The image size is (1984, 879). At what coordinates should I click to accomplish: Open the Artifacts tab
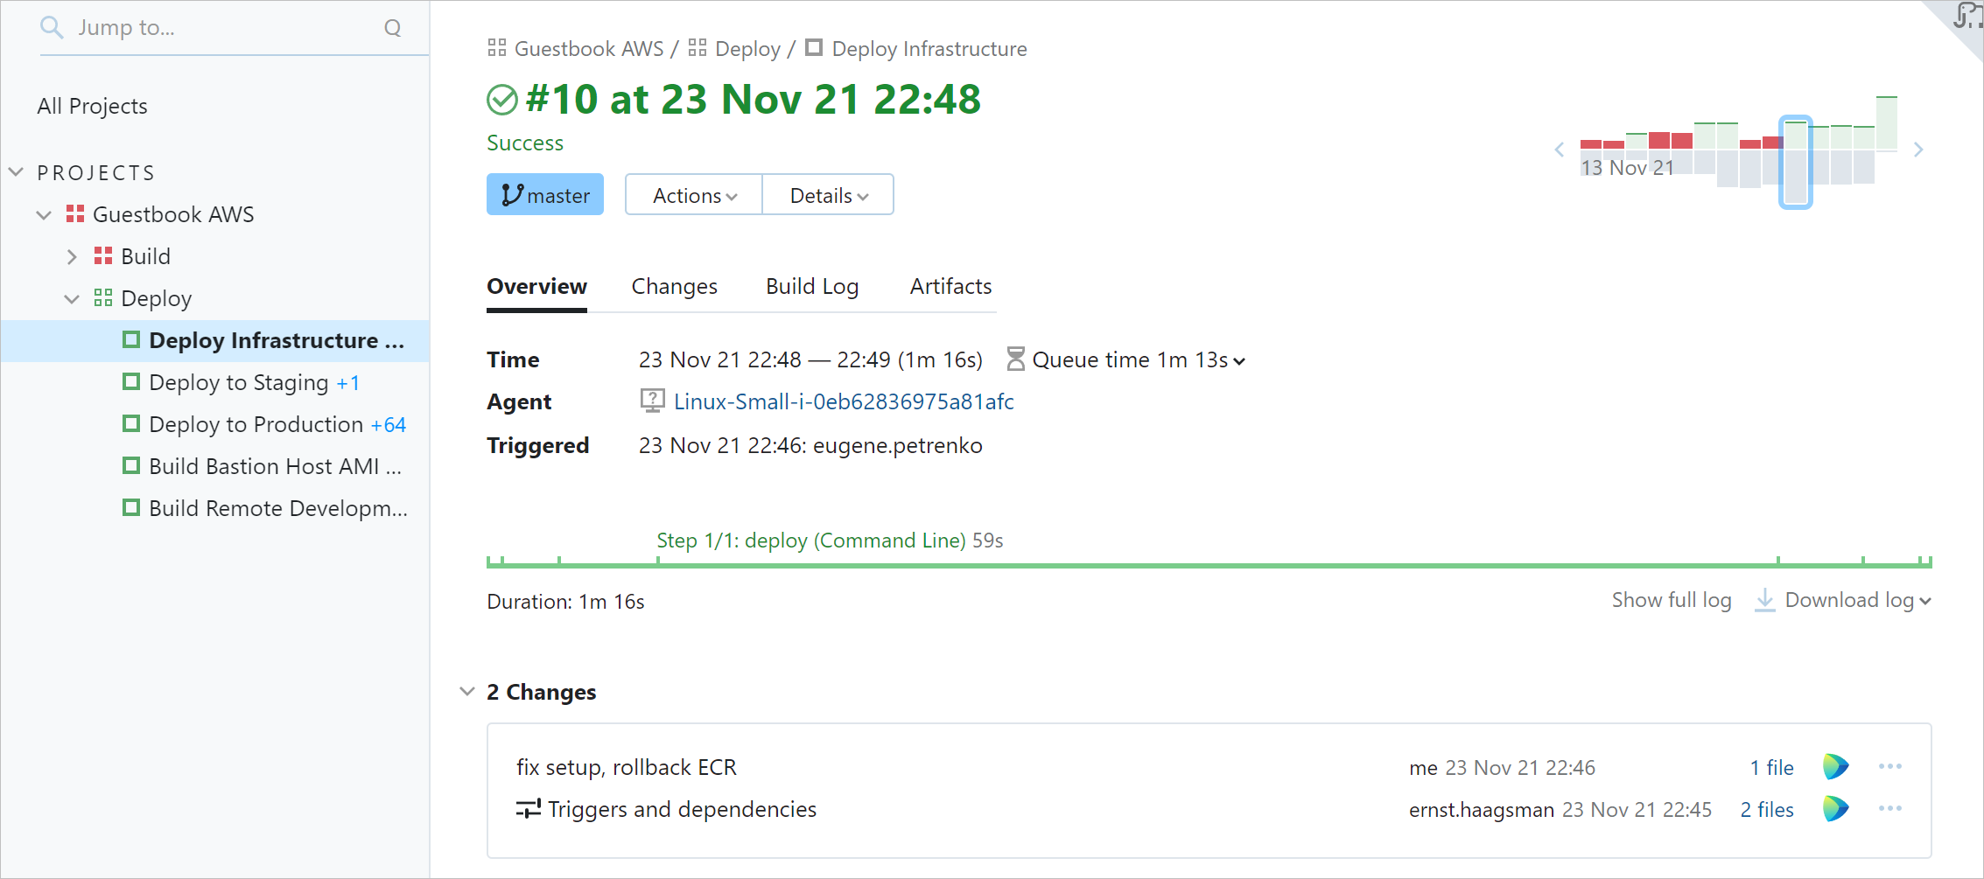[950, 286]
